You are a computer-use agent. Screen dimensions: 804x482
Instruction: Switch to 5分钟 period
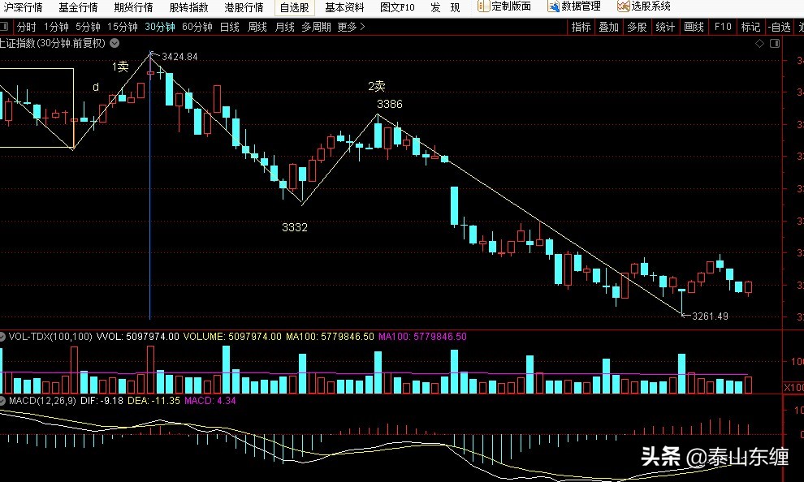[88, 27]
